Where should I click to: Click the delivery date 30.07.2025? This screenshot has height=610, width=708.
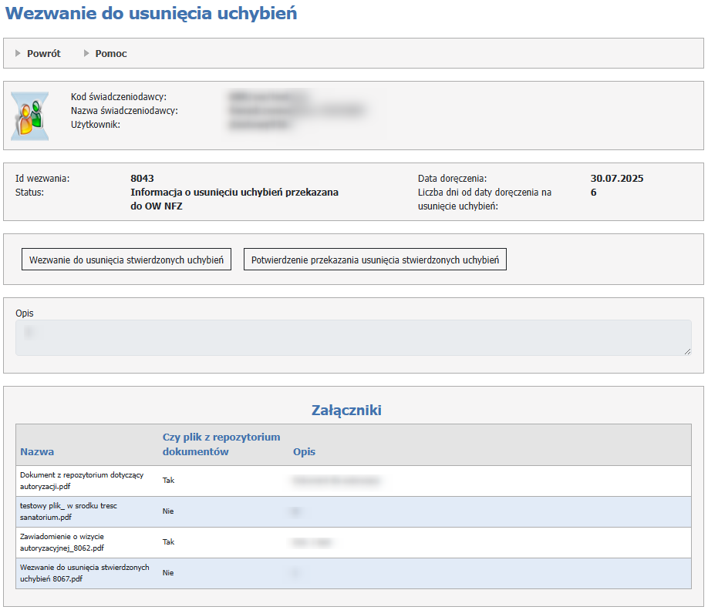pos(616,179)
